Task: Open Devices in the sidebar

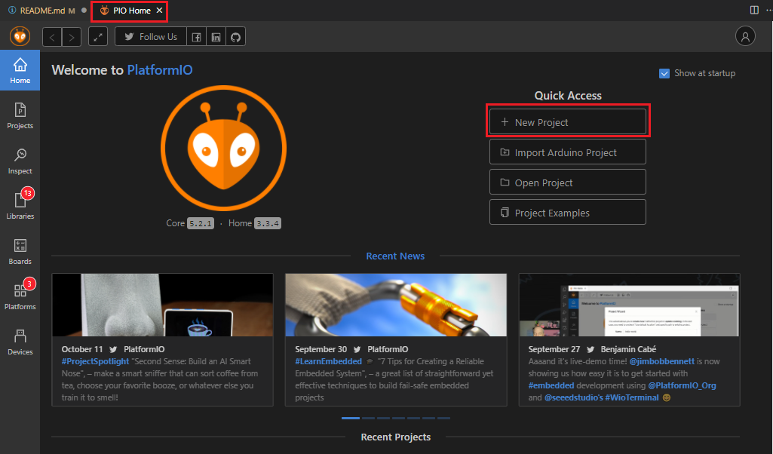Action: coord(20,342)
